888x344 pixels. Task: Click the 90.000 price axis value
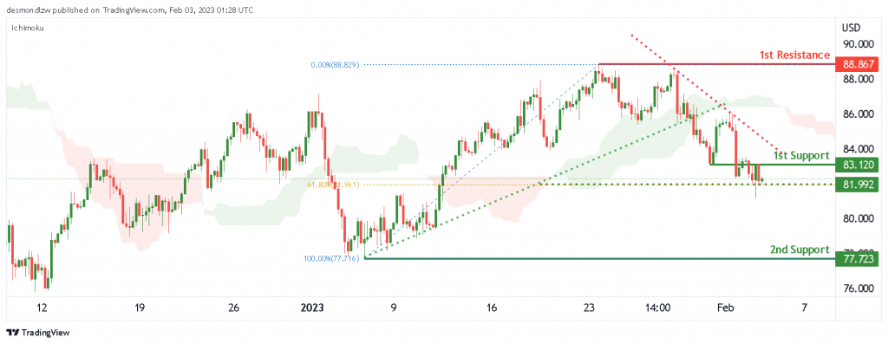click(859, 44)
